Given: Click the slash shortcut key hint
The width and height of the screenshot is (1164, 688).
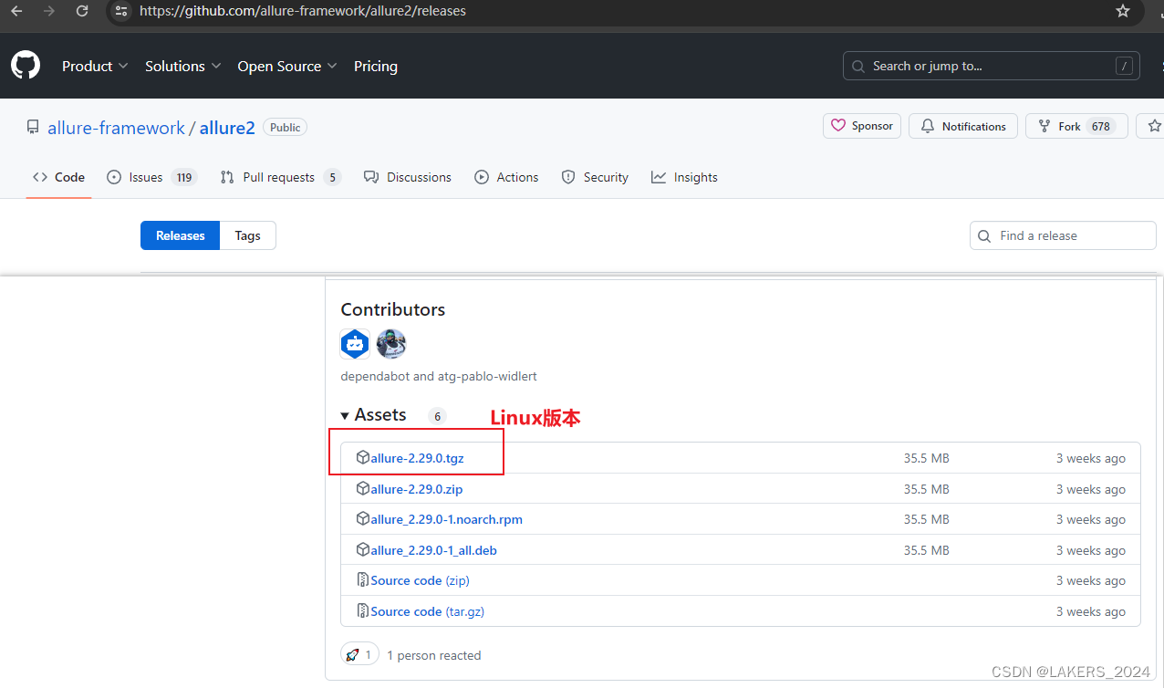Looking at the screenshot, I should pos(1125,66).
